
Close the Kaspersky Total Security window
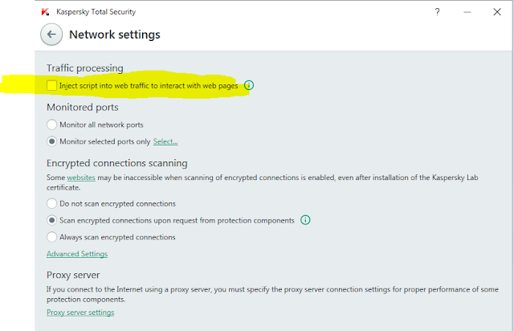click(499, 12)
